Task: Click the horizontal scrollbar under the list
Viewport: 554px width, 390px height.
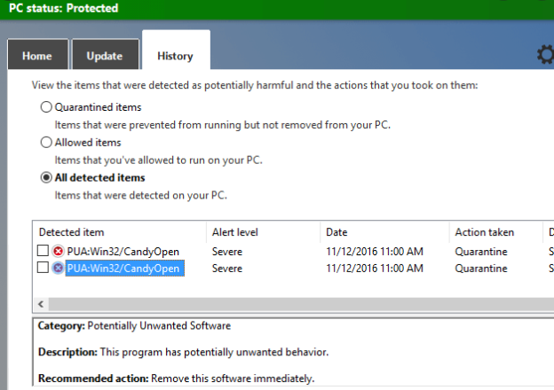Action: pos(293,304)
